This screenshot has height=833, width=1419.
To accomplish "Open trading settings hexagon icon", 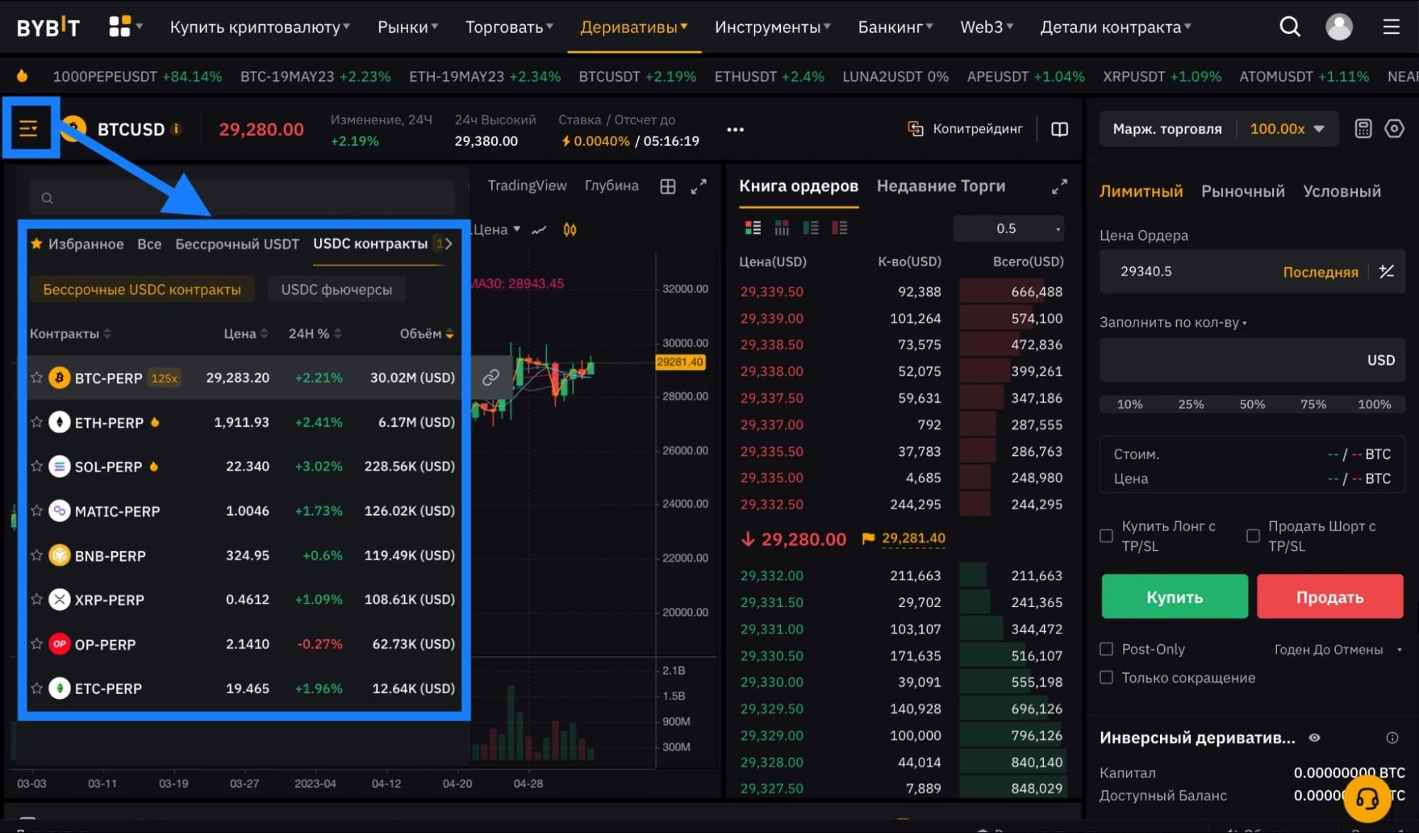I will pos(1394,129).
